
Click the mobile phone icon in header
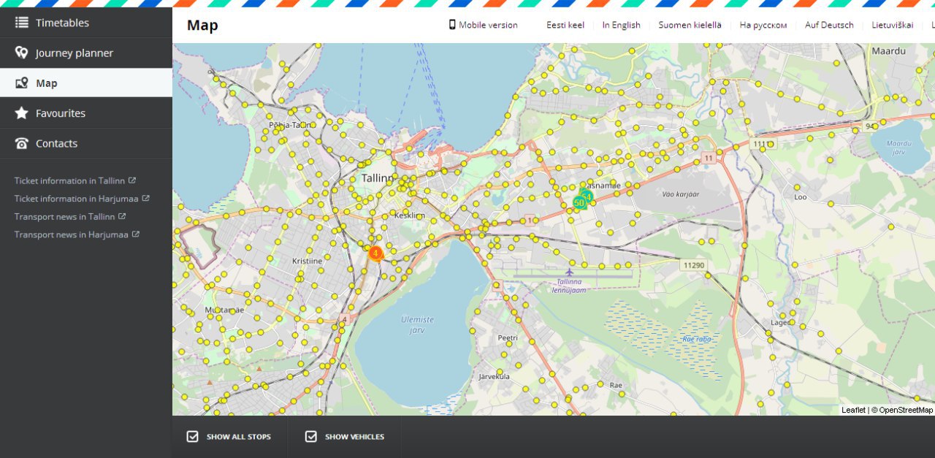pos(452,25)
